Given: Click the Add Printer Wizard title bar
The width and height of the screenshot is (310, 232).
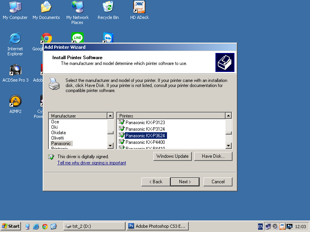Looking at the screenshot, I should pos(140,47).
